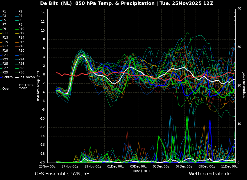Screen dimensions: 247x180
Task: Click the P18 legend entry
Action: (x=20, y=46)
